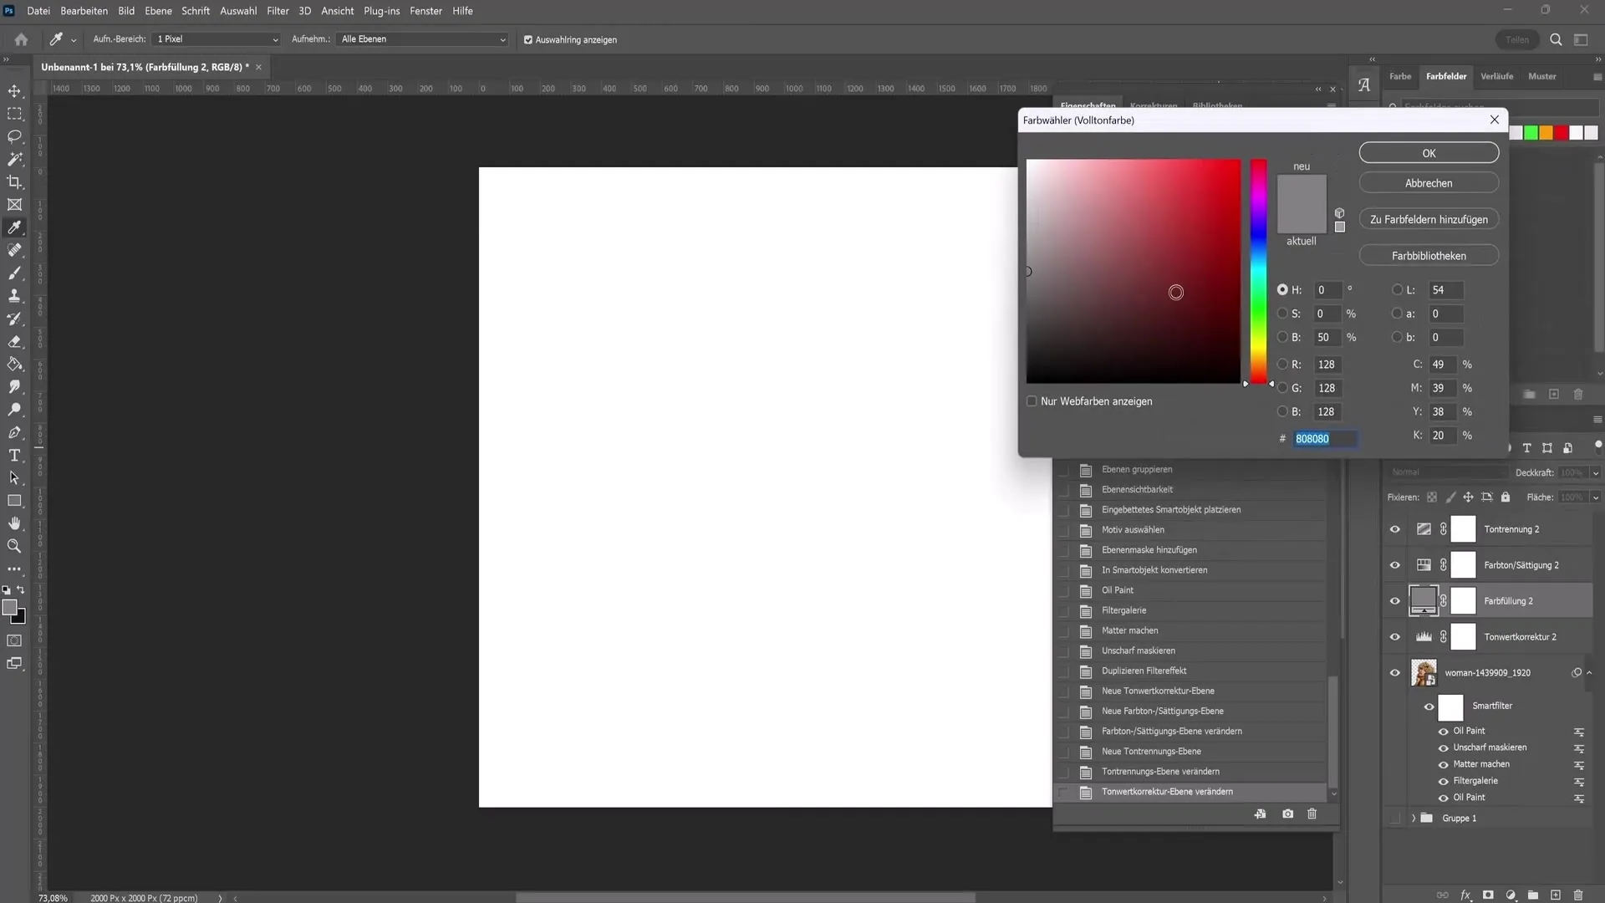The height and width of the screenshot is (903, 1605).
Task: Open the Fläche fill dropdown
Action: coord(1595,497)
